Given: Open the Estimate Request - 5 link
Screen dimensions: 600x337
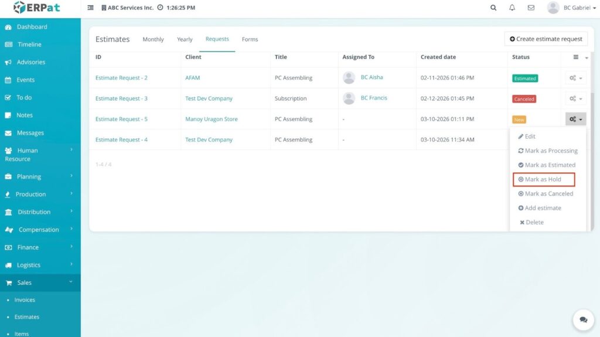Looking at the screenshot, I should [x=121, y=119].
